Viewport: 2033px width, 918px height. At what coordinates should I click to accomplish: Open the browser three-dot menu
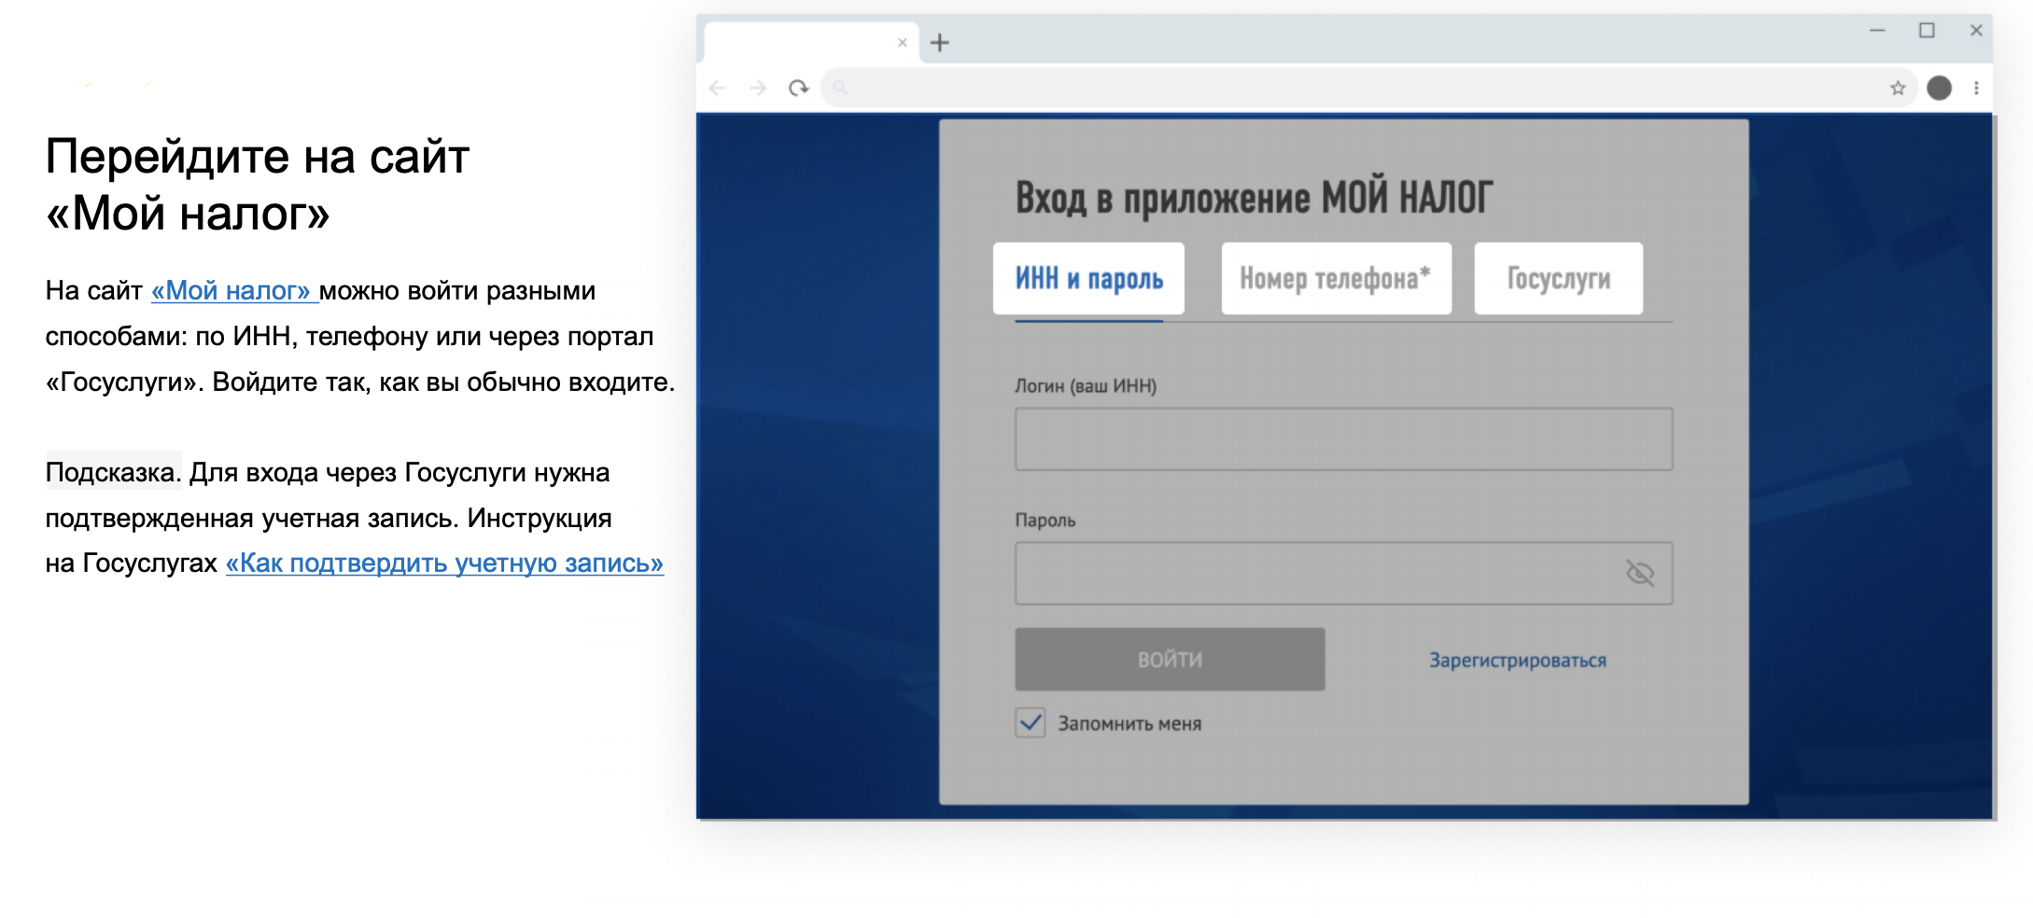[x=1976, y=88]
